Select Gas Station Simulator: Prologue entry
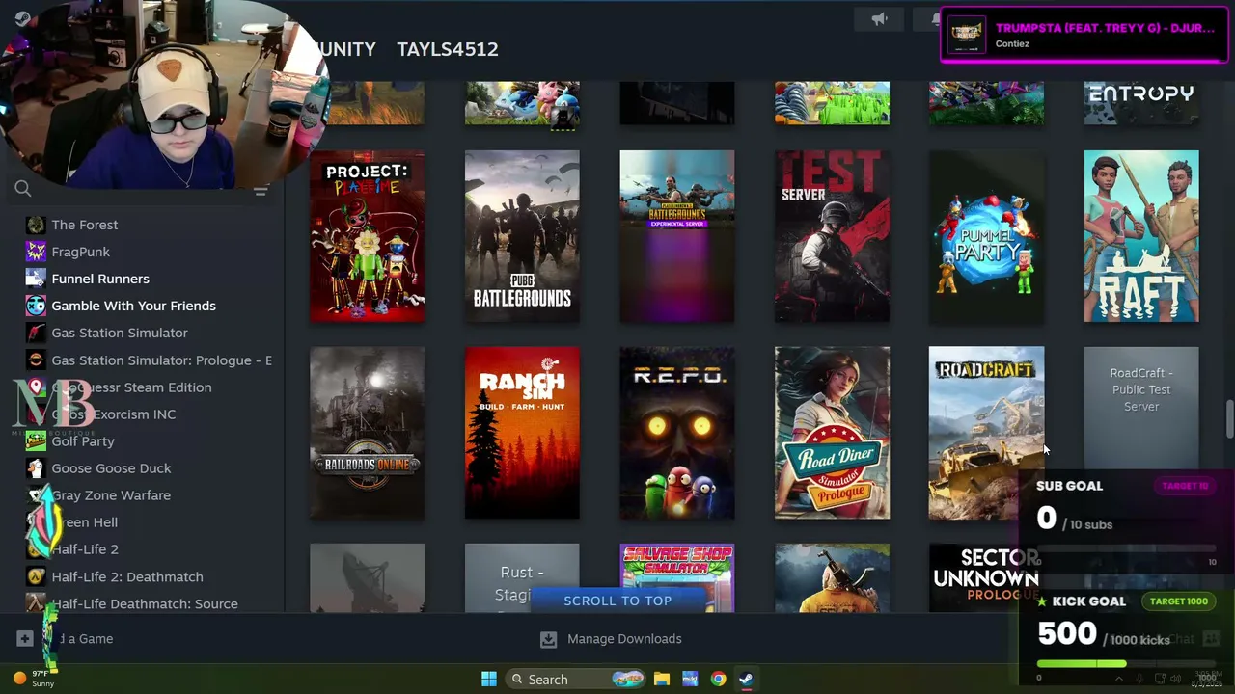This screenshot has height=694, width=1235. point(161,360)
